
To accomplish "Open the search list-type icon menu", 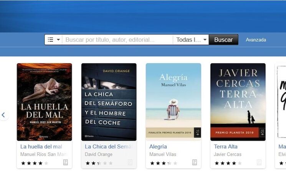I will (x=51, y=40).
